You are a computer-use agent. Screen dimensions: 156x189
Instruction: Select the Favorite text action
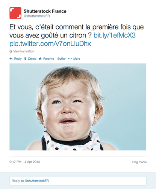coord(48,59)
